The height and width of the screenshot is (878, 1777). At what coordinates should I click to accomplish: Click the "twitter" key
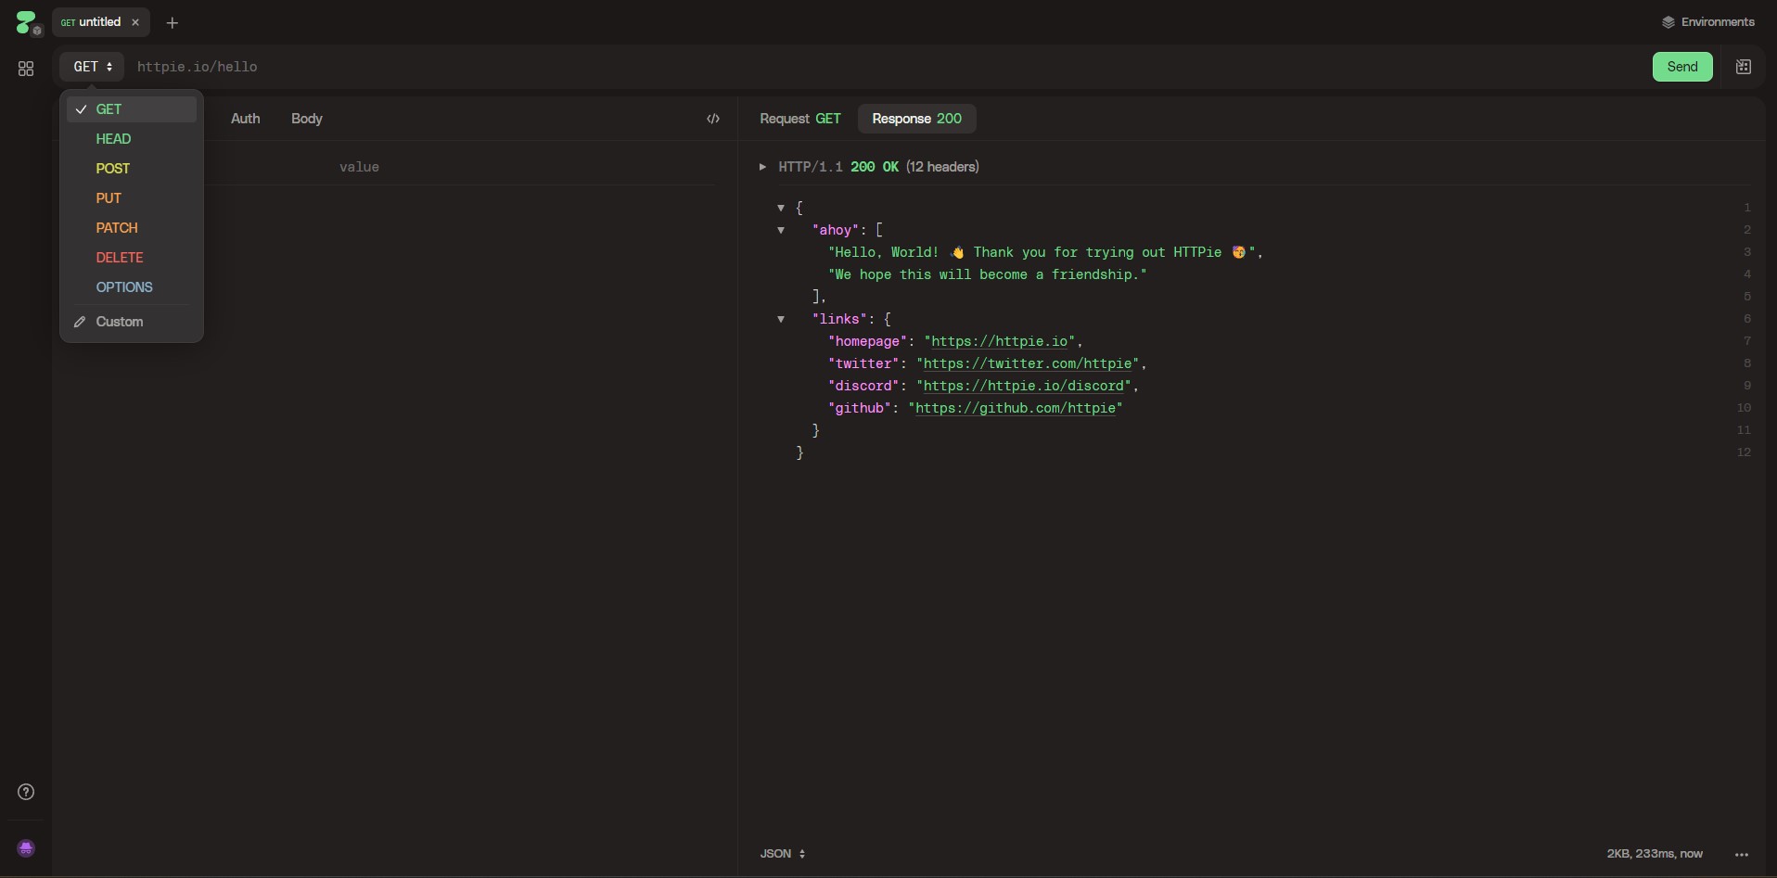863,363
